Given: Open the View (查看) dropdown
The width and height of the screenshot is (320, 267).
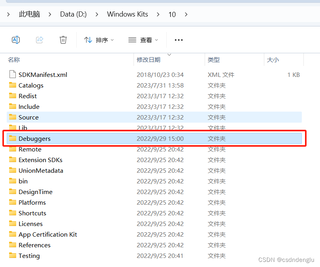Looking at the screenshot, I should (x=143, y=40).
